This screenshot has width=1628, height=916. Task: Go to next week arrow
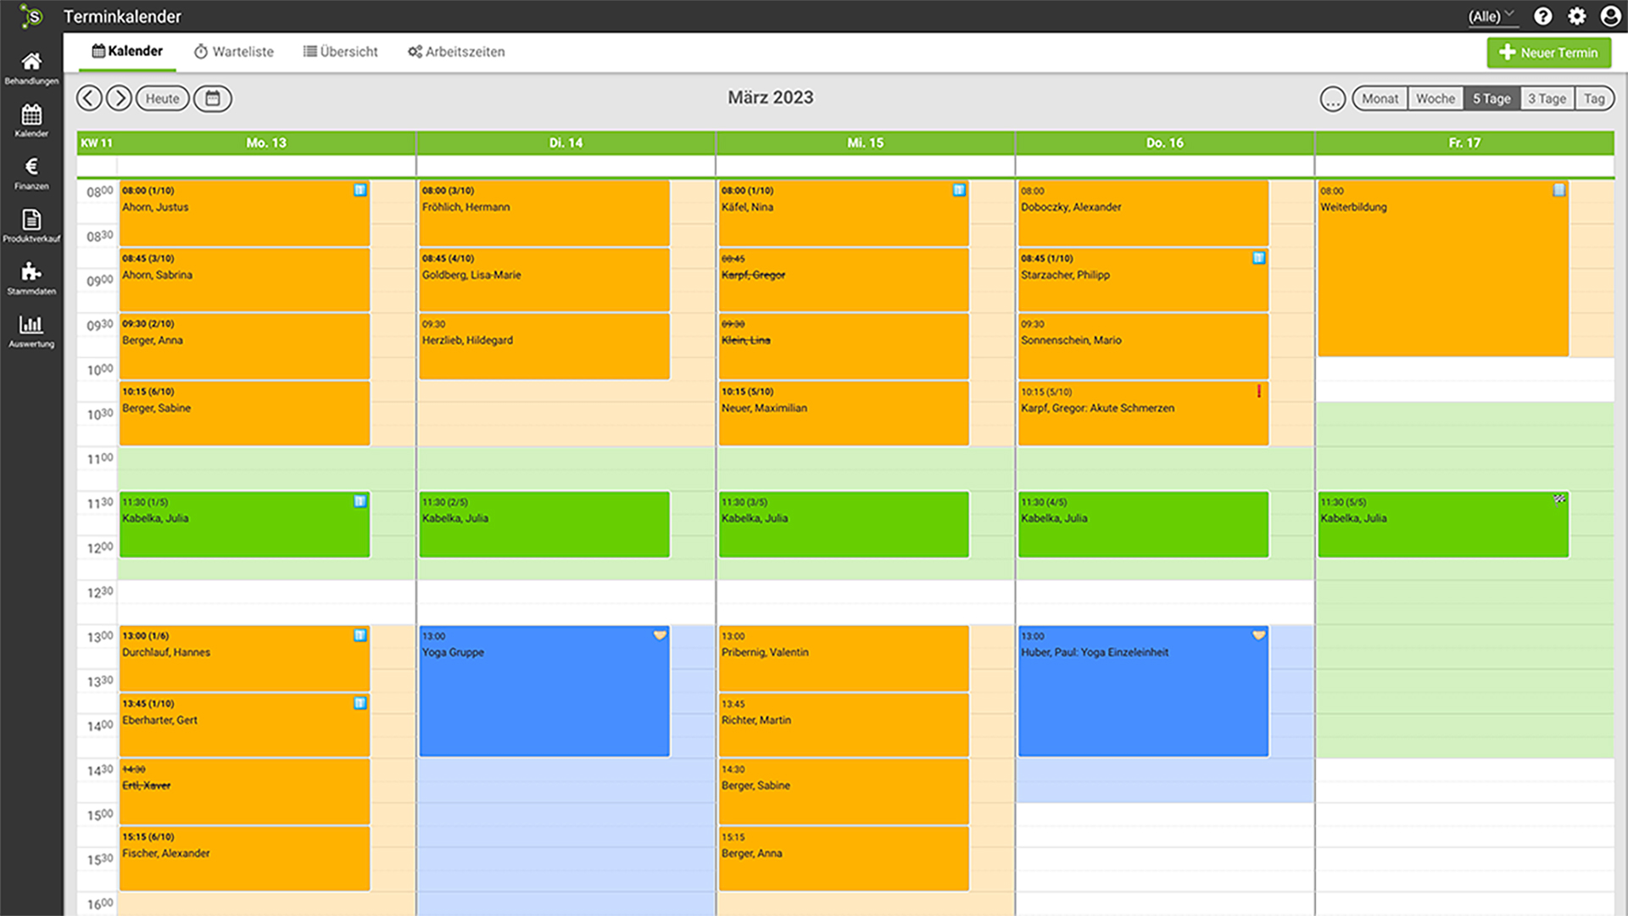(x=120, y=98)
